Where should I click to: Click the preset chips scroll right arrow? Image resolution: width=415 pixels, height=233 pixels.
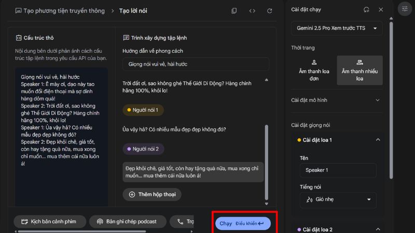(192, 231)
